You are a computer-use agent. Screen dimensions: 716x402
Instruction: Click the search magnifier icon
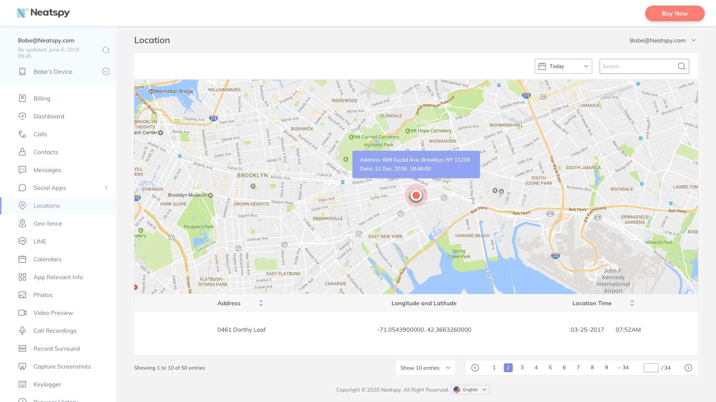pos(681,66)
